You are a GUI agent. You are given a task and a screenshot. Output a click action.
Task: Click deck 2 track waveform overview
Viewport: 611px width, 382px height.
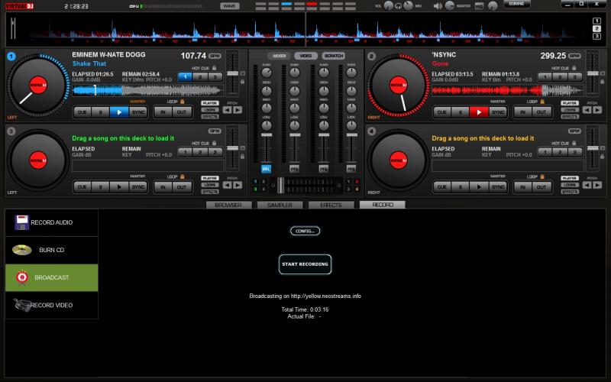[508, 90]
